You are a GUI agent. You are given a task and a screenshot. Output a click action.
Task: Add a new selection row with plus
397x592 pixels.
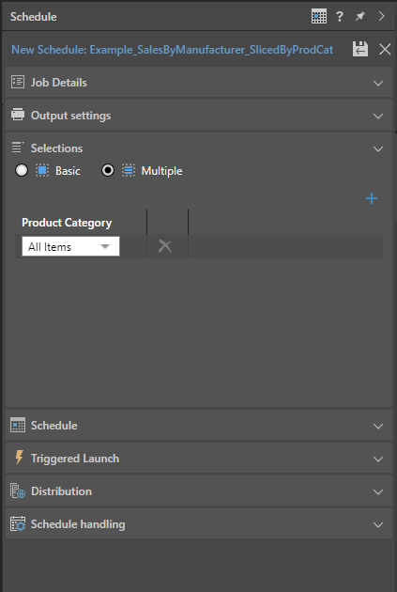click(x=372, y=198)
